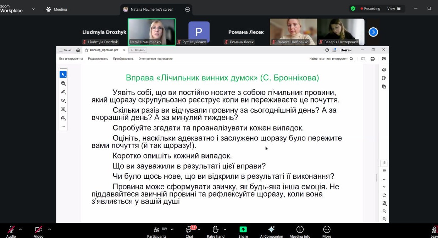Image resolution: width=438 pixels, height=238 pixels.
Task: Open the Chat panel
Action: (x=189, y=229)
